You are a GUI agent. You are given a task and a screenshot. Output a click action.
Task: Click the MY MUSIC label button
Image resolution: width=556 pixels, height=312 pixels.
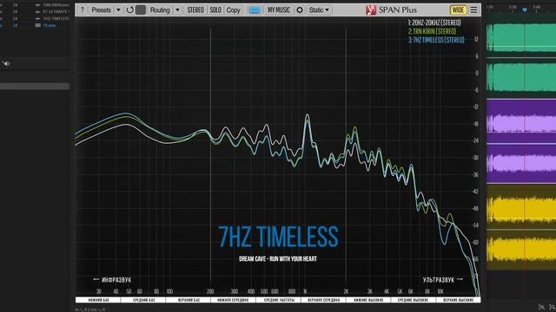[279, 10]
